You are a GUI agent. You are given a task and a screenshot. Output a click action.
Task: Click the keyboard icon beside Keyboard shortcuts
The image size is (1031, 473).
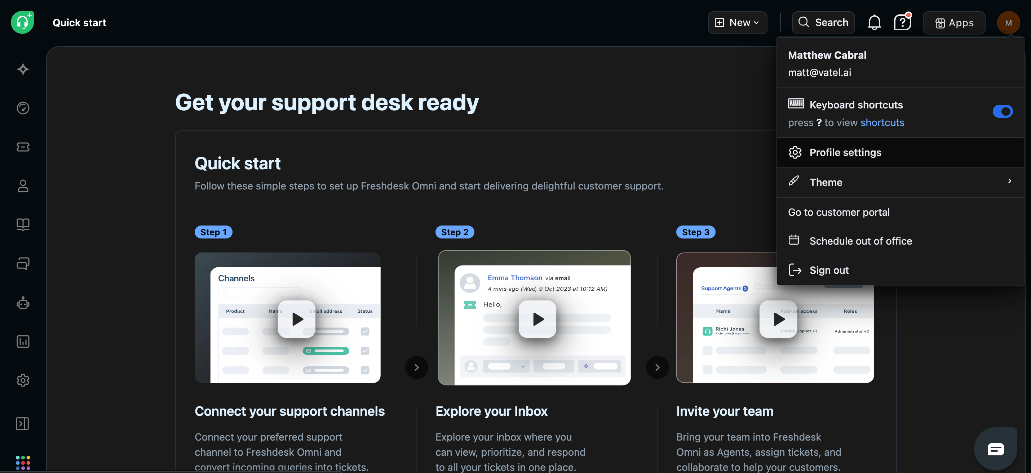[x=796, y=103]
